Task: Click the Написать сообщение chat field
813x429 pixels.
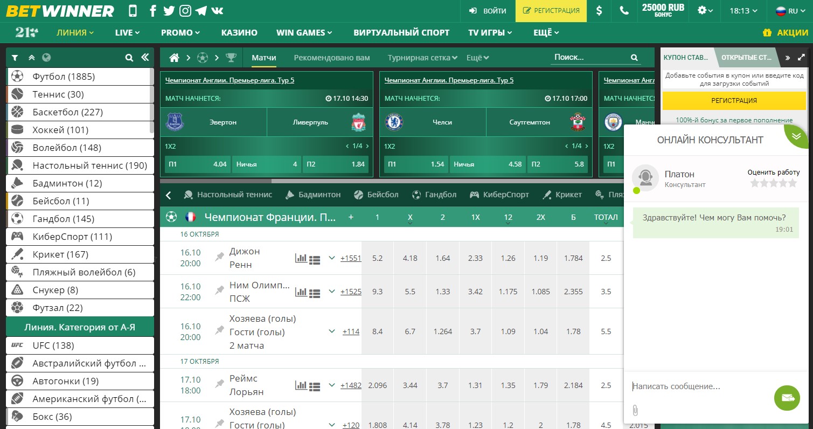Action: [700, 386]
